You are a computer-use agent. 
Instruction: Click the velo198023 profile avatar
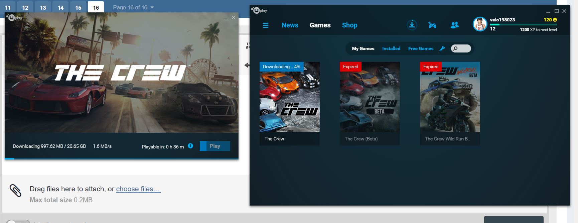(x=480, y=24)
